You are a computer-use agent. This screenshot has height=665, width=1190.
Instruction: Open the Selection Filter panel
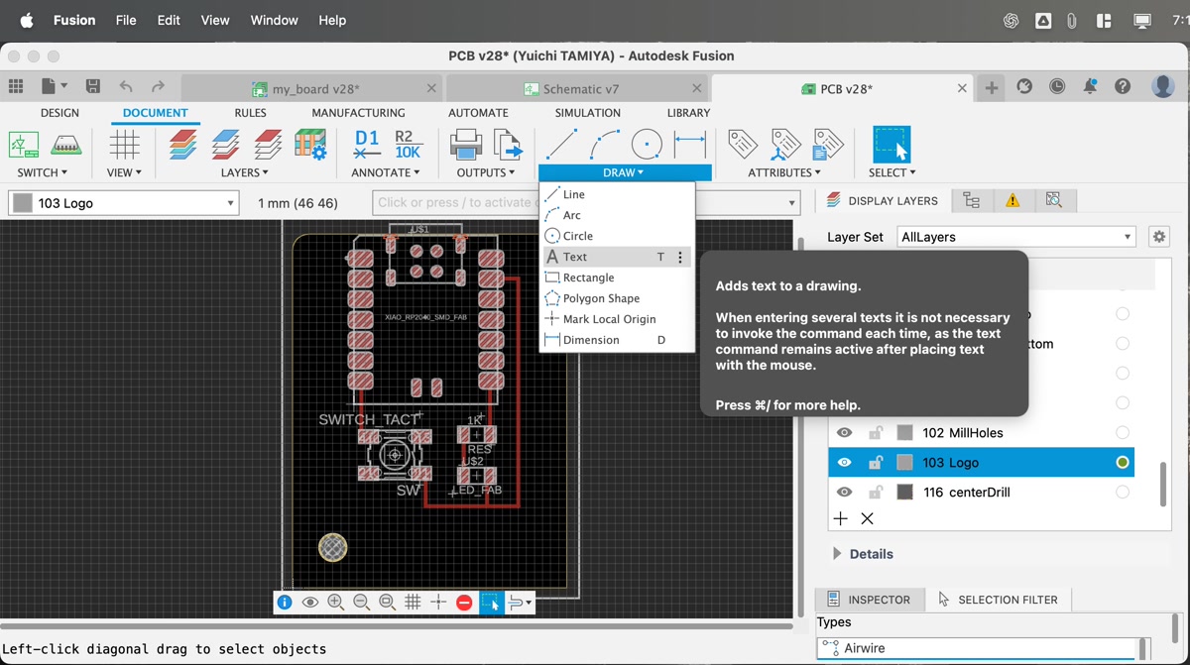997,600
